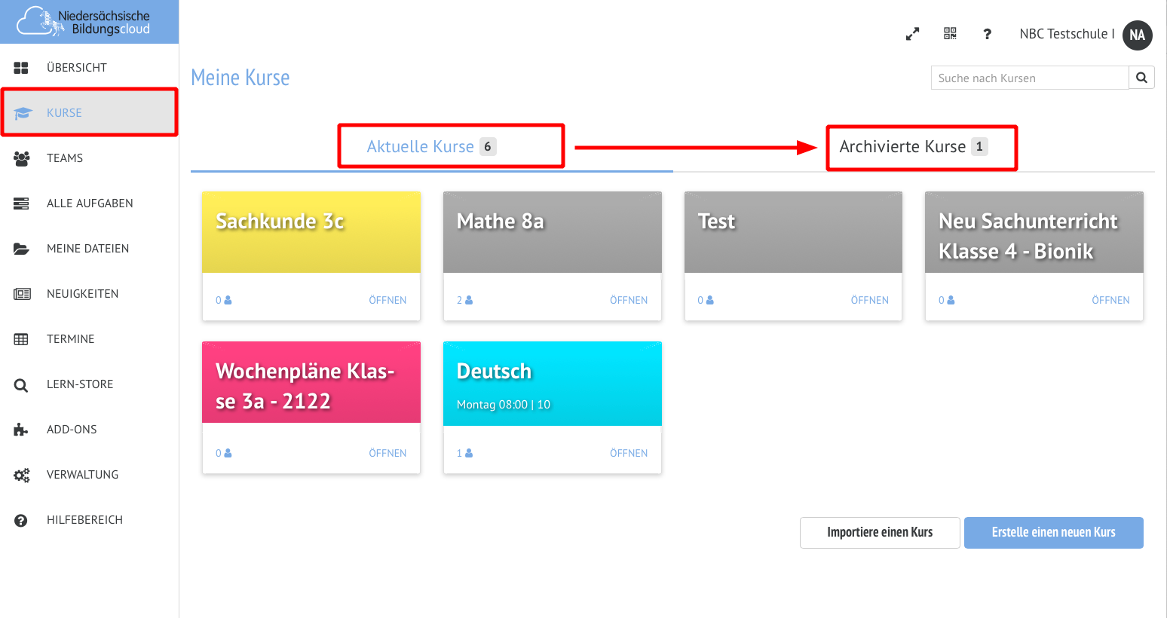Click the question mark help icon
This screenshot has width=1167, height=618.
pos(987,34)
